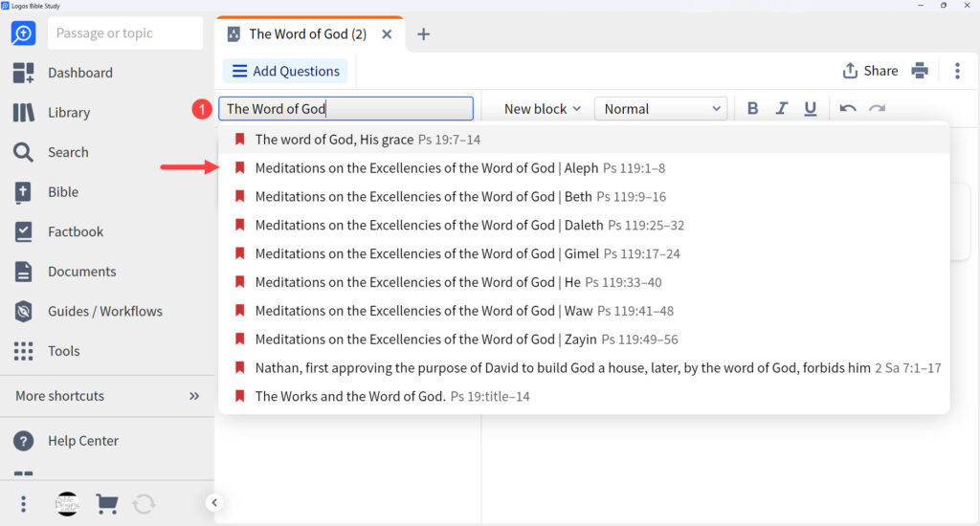This screenshot has width=980, height=526.
Task: Select the Beth Ps 119:9–16 suggestion
Action: coord(584,197)
